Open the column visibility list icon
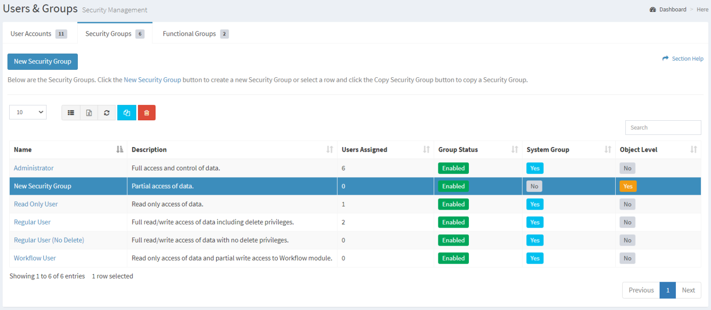The width and height of the screenshot is (711, 310). click(70, 112)
